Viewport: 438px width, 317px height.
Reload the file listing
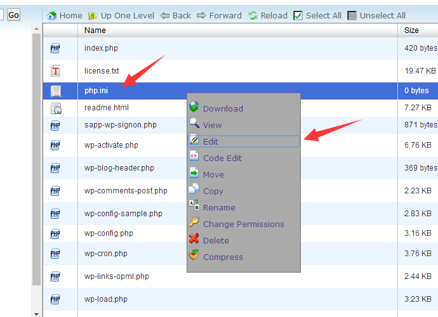[253, 15]
